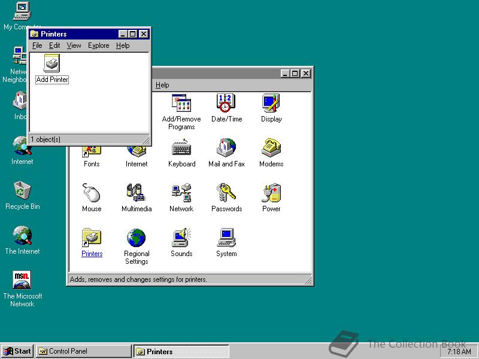Open the Help menu in Printers window
Viewport: 479px width, 359px height.
pyautogui.click(x=123, y=45)
